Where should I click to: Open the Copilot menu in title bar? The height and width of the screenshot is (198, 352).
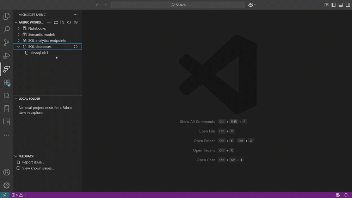pos(252,5)
